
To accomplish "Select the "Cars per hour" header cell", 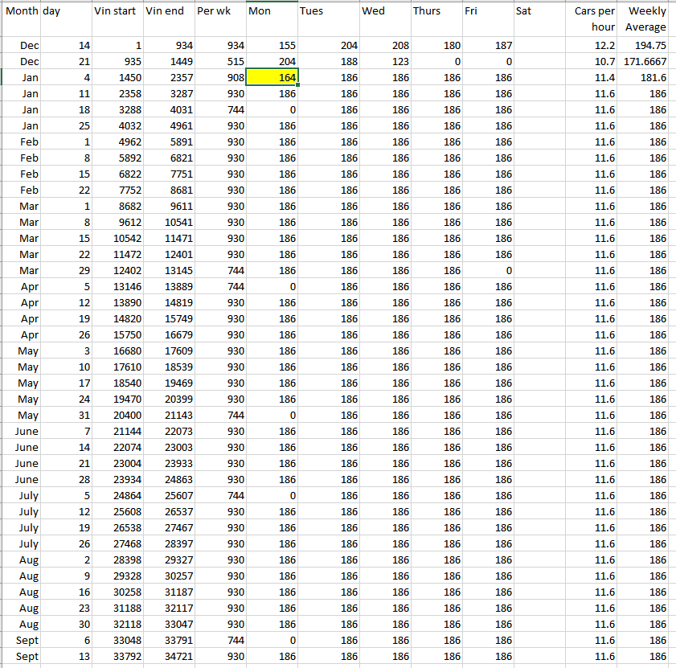I will [x=593, y=19].
